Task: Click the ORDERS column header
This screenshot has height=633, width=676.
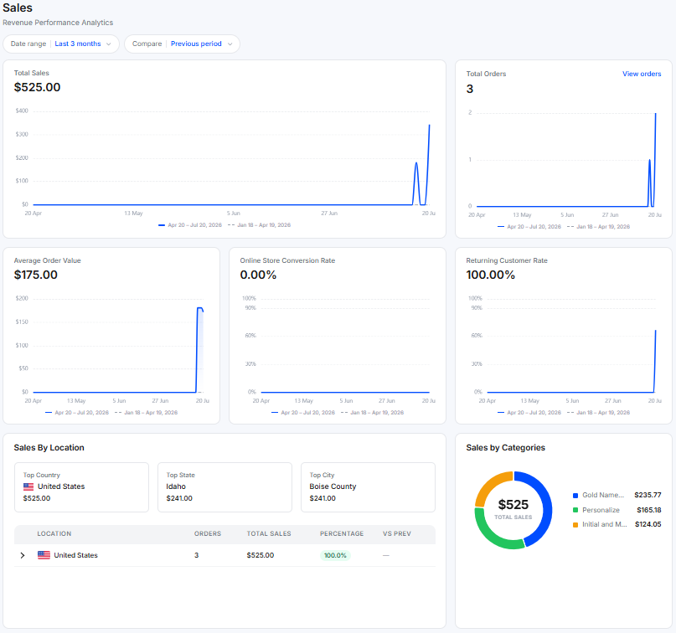Action: point(208,533)
